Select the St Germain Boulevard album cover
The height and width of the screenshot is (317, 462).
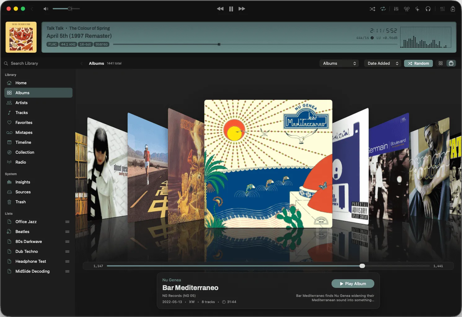click(x=389, y=167)
